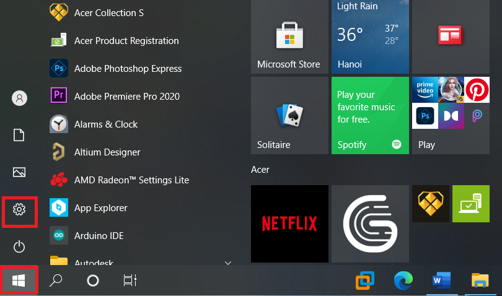Open taskbar Search magnifier

click(56, 281)
